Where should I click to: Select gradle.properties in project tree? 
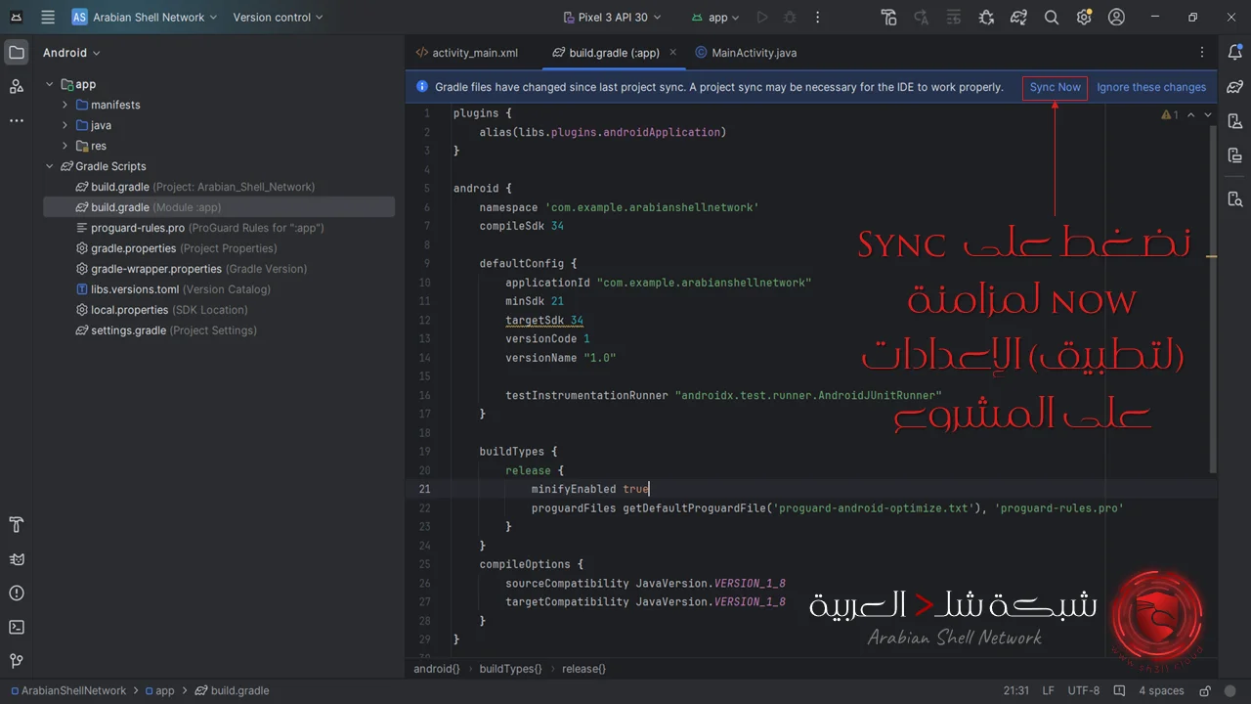pyautogui.click(x=219, y=248)
